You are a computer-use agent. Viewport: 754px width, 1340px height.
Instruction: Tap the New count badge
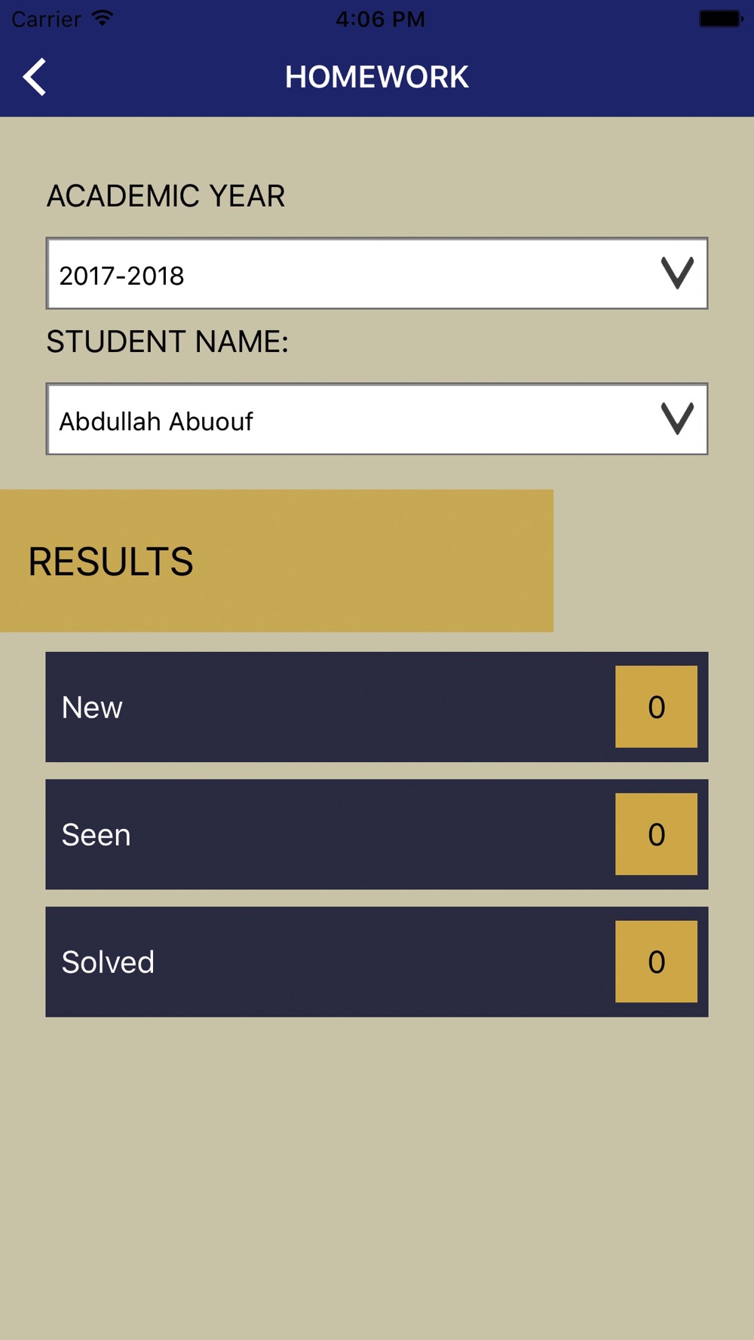pos(656,707)
